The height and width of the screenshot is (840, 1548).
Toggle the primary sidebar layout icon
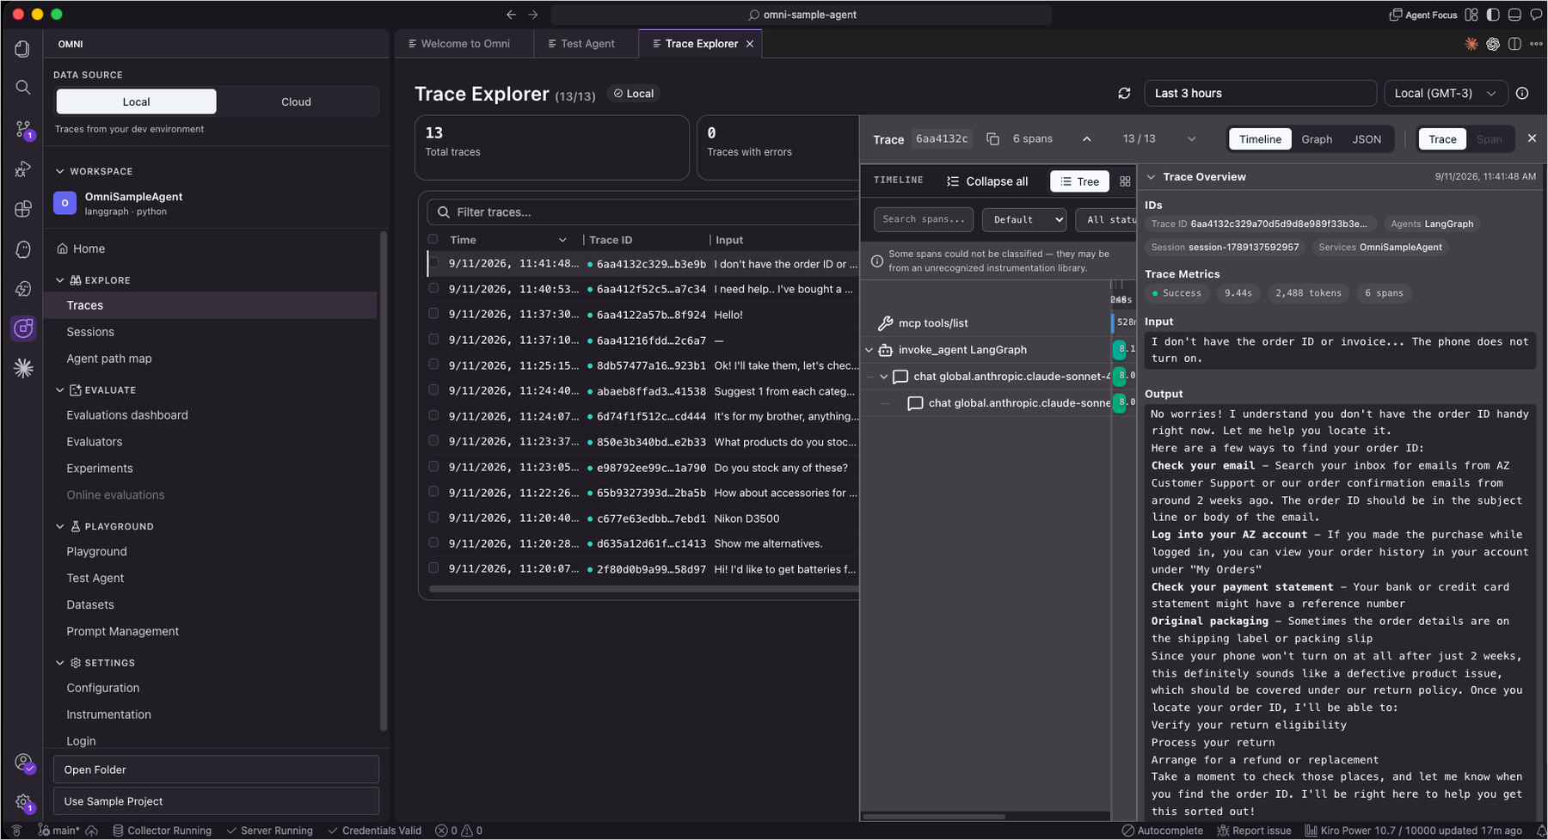click(x=1493, y=15)
